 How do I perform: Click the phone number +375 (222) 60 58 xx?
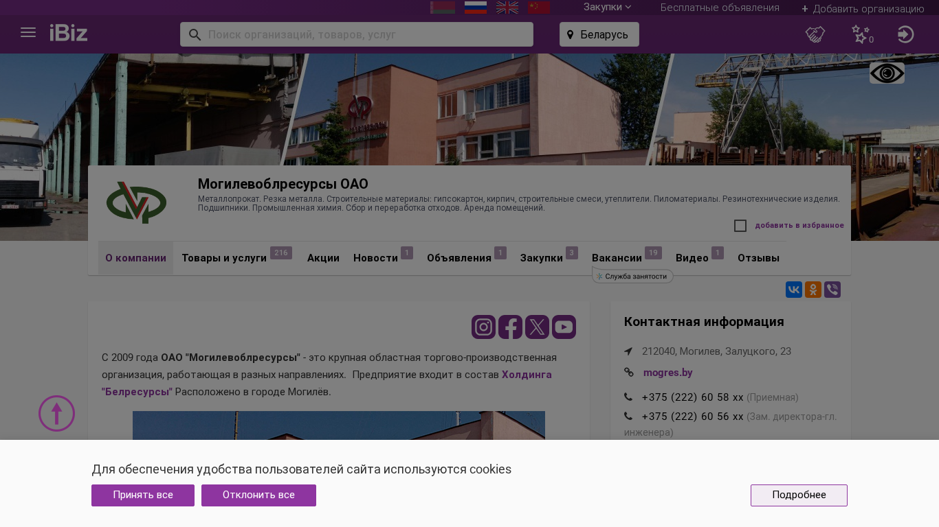[x=692, y=397]
